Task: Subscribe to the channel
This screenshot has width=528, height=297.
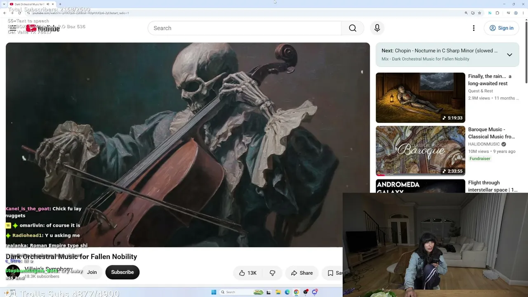Action: point(123,272)
